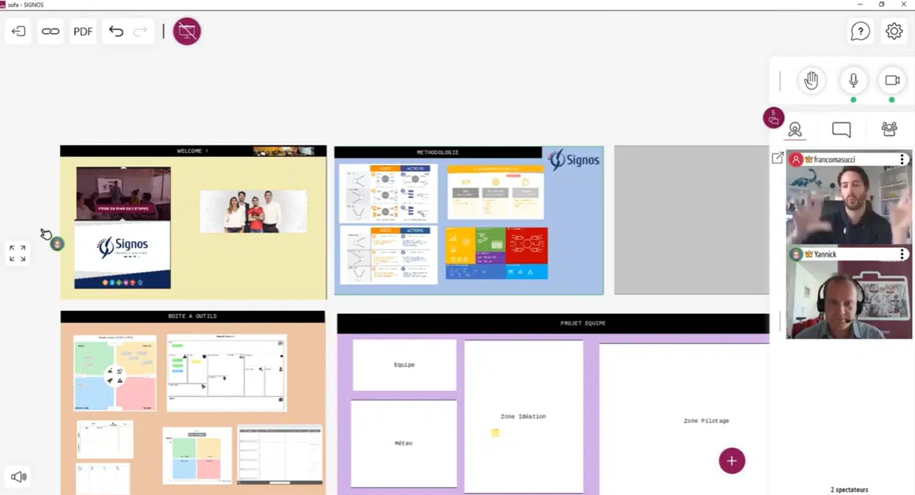Mute the microphone
The height and width of the screenshot is (495, 915).
coord(853,81)
